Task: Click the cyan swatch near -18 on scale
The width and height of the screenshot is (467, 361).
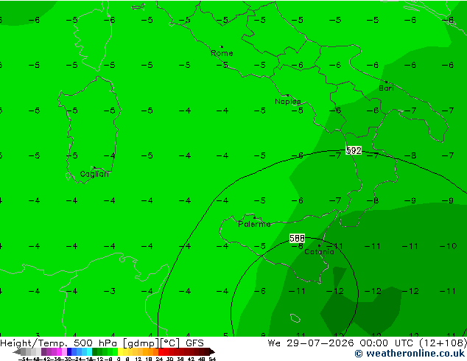Action: [89, 351]
